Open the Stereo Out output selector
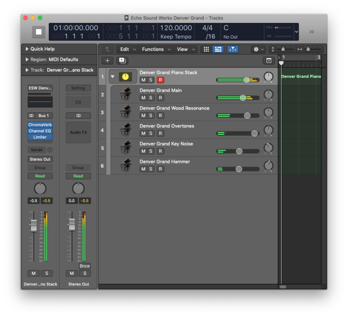Screen dimensions: 348x317 pos(40,159)
